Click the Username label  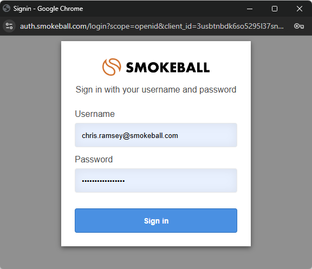coord(95,114)
